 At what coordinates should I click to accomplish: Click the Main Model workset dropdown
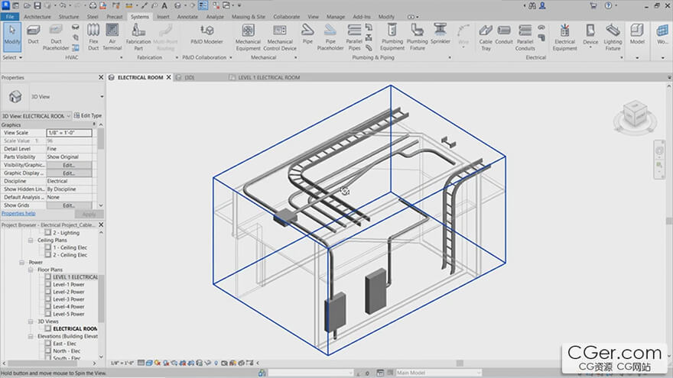437,373
